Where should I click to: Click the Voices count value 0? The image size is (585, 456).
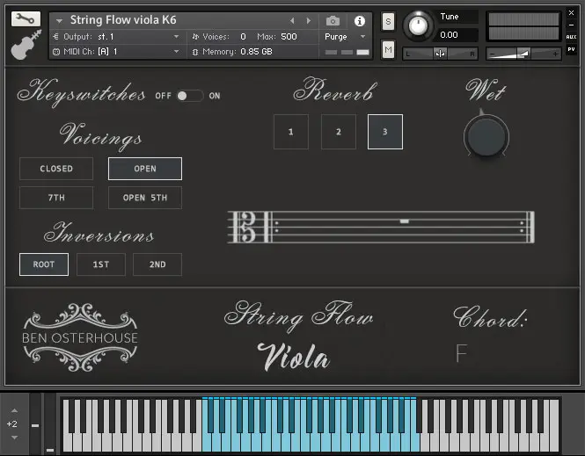(243, 37)
